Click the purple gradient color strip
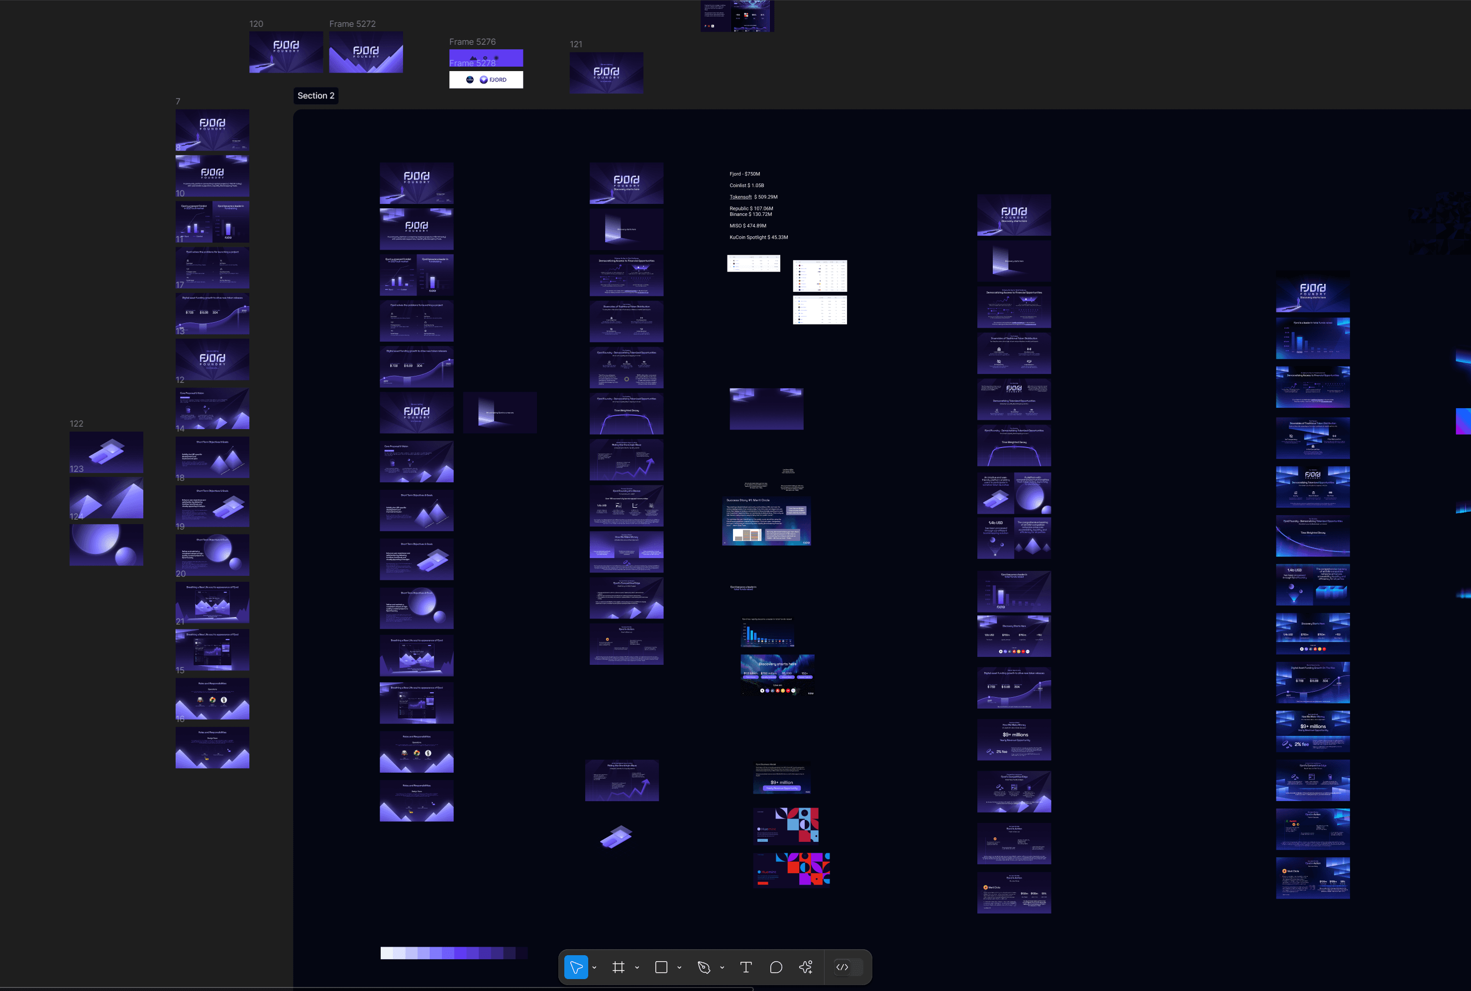1471x991 pixels. point(453,952)
